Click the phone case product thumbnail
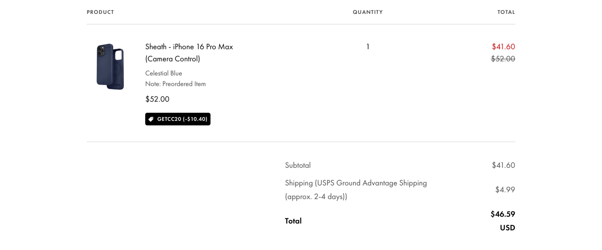This screenshot has width=602, height=250. click(x=110, y=67)
